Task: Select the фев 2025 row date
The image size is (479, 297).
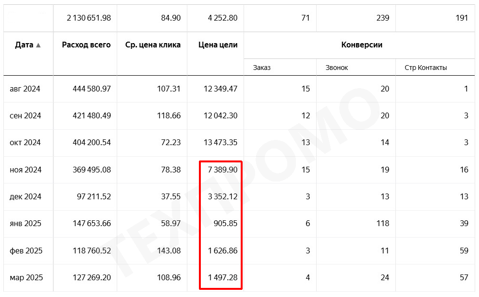Action: pyautogui.click(x=26, y=251)
